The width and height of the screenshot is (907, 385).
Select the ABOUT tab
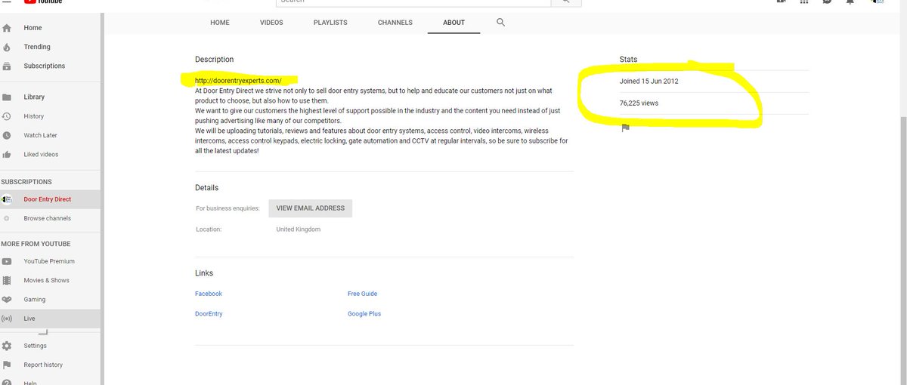454,23
